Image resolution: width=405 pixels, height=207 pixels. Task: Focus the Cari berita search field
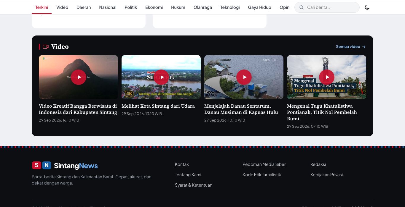327,7
